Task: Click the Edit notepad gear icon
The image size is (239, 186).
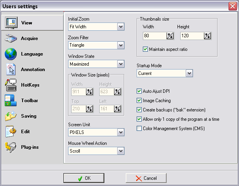Action: (11, 131)
